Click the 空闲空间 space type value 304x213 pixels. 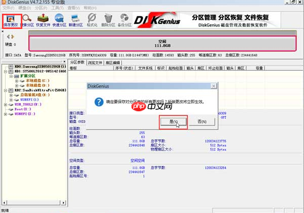(138, 161)
